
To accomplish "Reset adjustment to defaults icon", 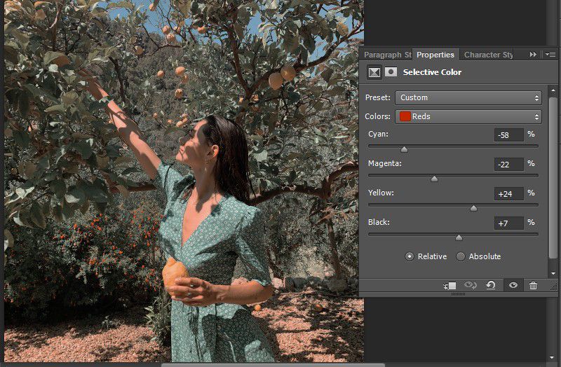I will pyautogui.click(x=491, y=285).
